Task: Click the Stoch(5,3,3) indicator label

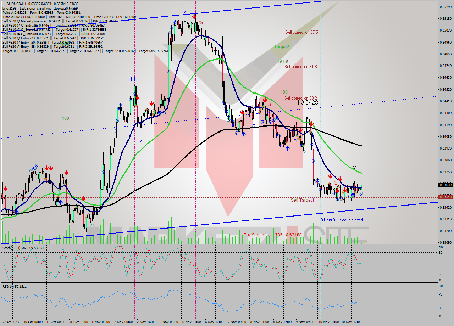Action: pos(24,248)
